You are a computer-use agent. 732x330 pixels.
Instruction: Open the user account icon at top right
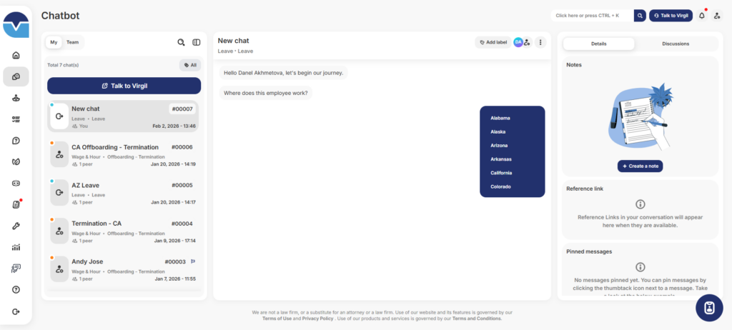click(x=717, y=15)
